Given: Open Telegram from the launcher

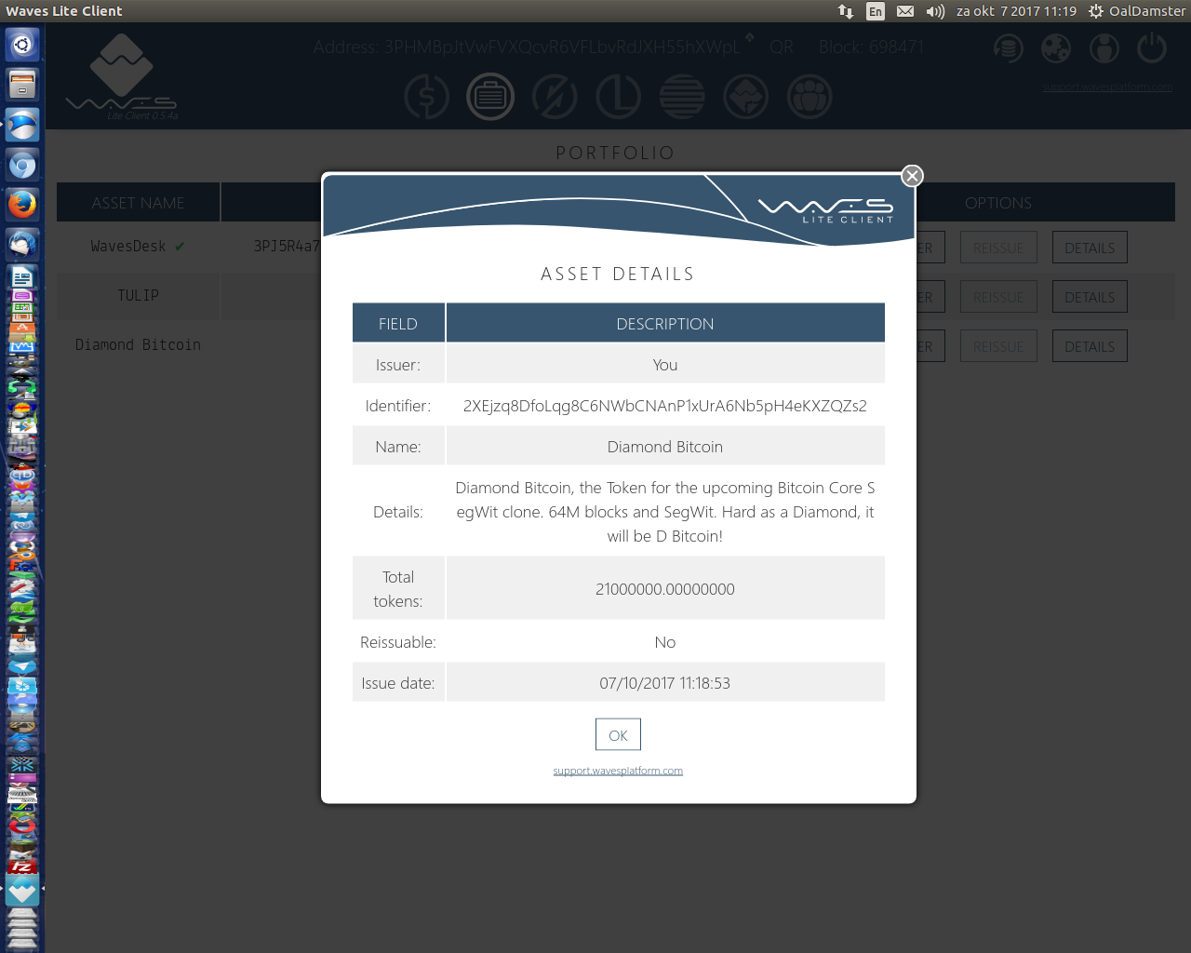Looking at the screenshot, I should click(x=22, y=665).
